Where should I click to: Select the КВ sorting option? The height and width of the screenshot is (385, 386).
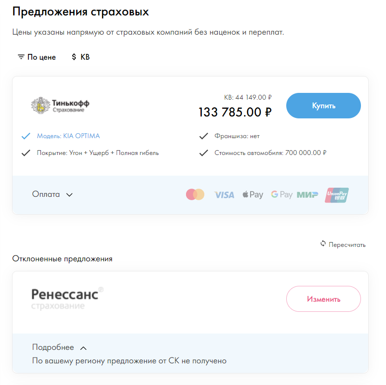[x=80, y=57]
